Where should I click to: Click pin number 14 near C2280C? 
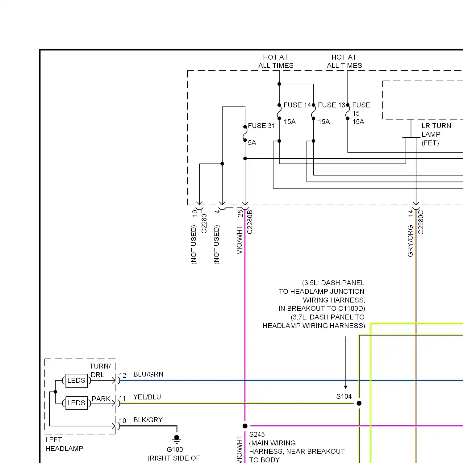[411, 213]
